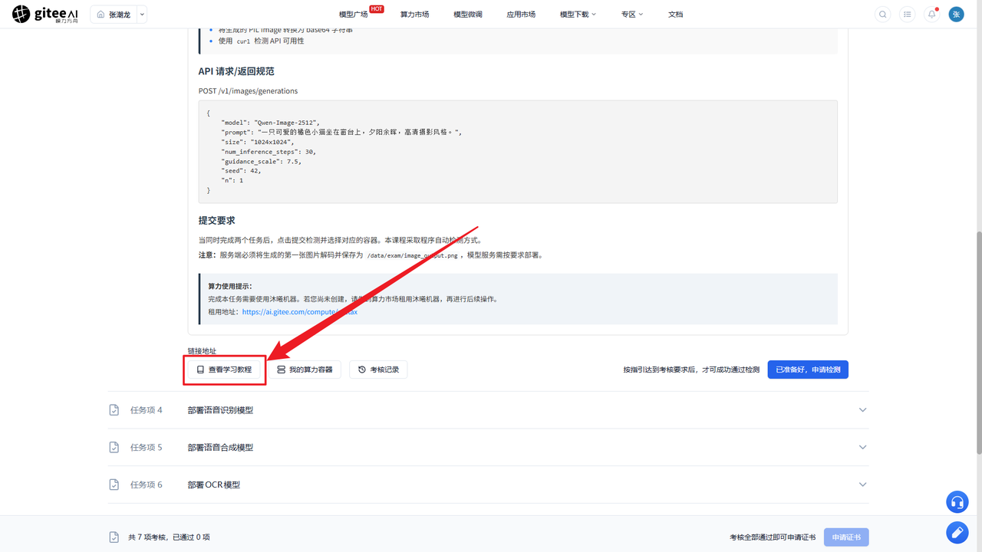Viewport: 982px width, 552px height.
Task: Open the ai.gitee.com compute rental link
Action: pos(300,312)
